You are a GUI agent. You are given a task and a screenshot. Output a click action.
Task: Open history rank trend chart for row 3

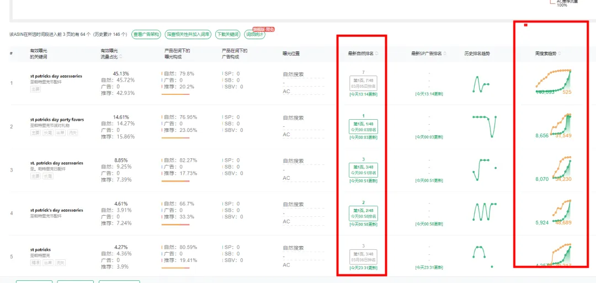(x=485, y=169)
